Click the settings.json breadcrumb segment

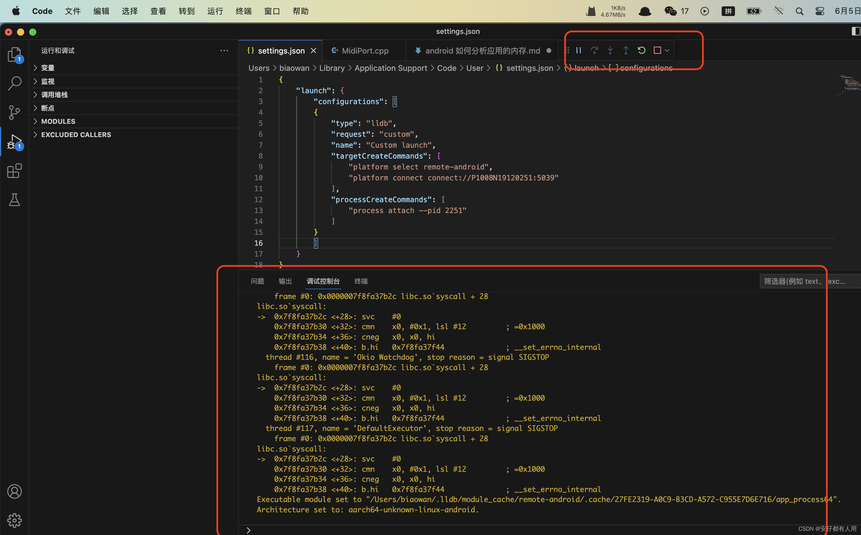click(524, 68)
